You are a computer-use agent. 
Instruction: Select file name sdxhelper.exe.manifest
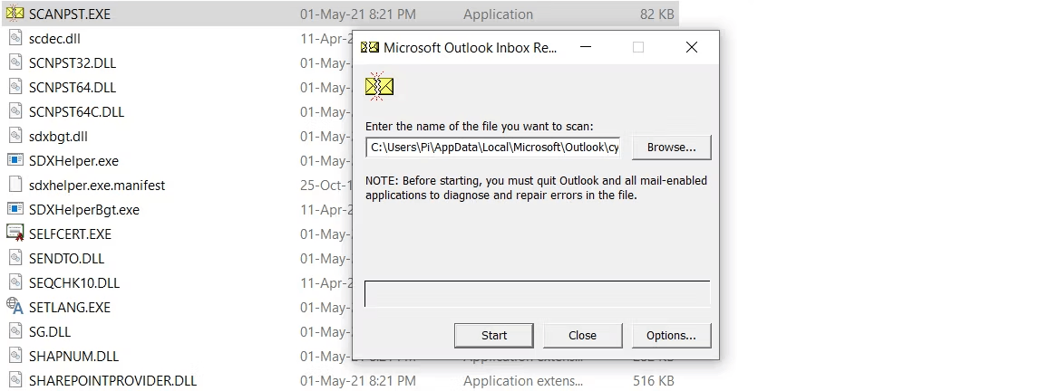(97, 185)
